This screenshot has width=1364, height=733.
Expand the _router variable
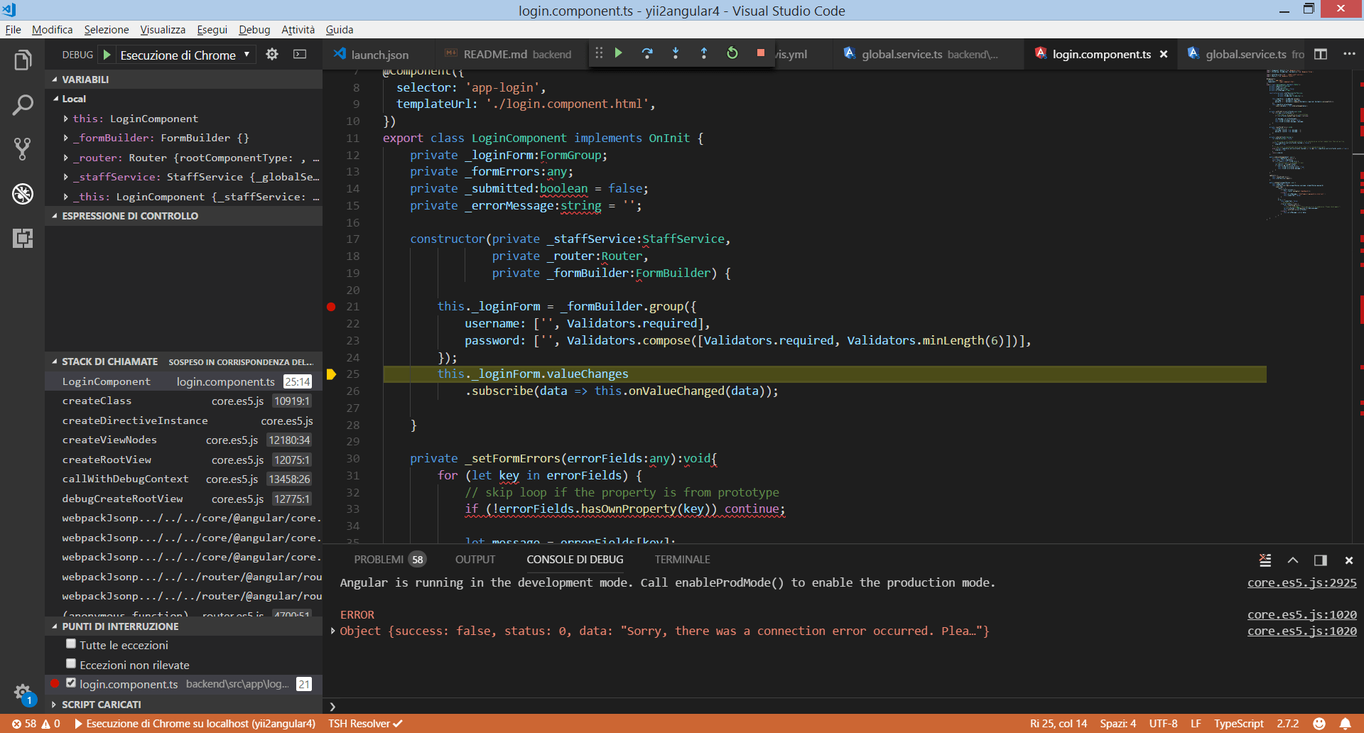tap(66, 158)
